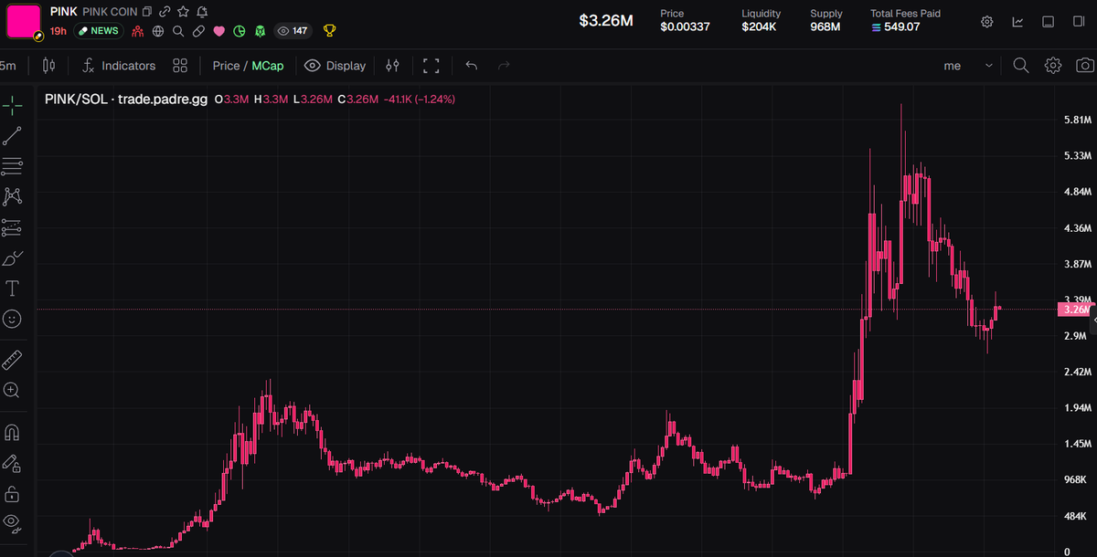Select the Text annotation tool
Viewport: 1097px width, 557px height.
[13, 289]
